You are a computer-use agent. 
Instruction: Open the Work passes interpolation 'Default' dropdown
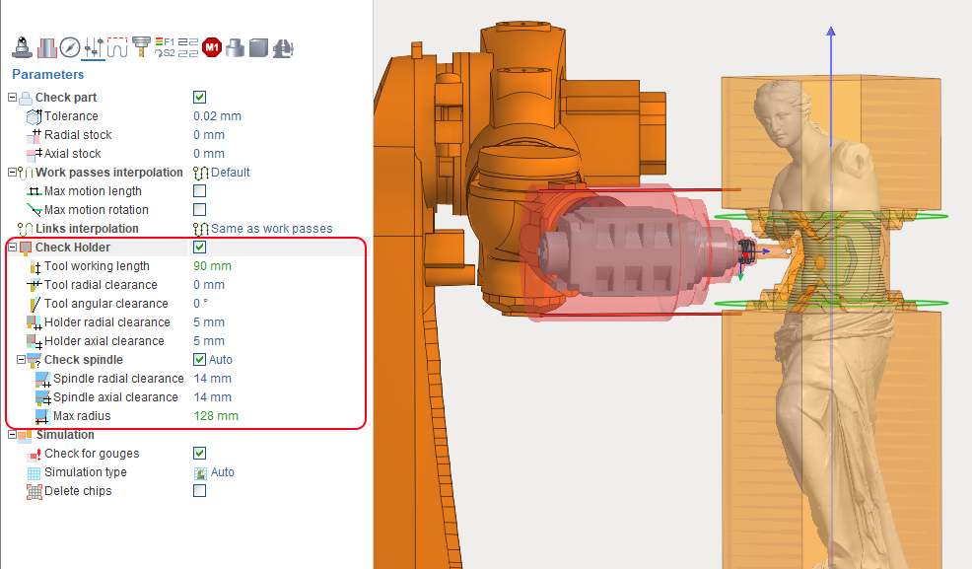[x=221, y=173]
